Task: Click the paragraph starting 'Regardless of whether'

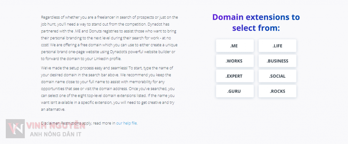Action: pos(109,38)
